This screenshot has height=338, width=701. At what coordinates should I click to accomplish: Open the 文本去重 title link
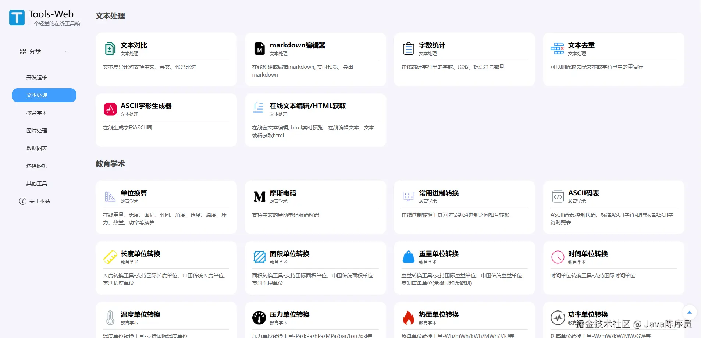click(581, 45)
